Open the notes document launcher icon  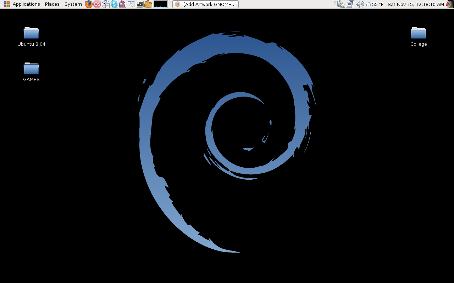[x=106, y=4]
